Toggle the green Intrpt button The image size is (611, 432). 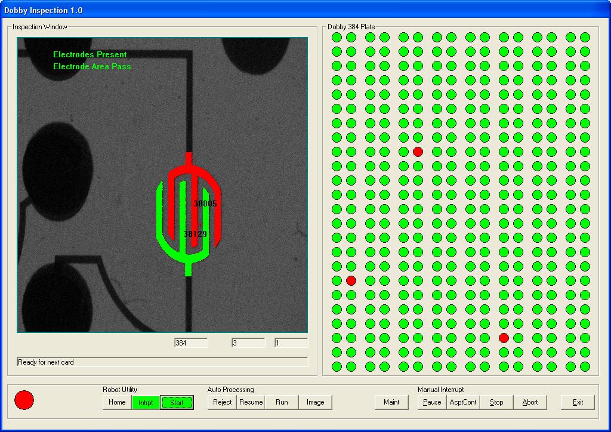click(146, 402)
